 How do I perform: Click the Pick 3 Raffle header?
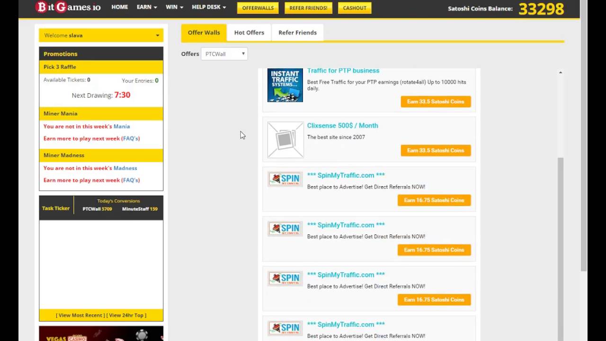(101, 67)
